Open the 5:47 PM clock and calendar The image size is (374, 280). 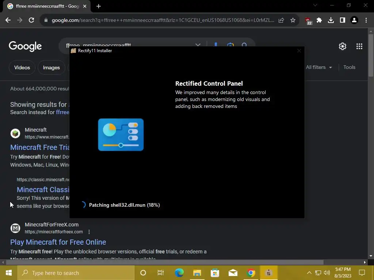coord(343,273)
